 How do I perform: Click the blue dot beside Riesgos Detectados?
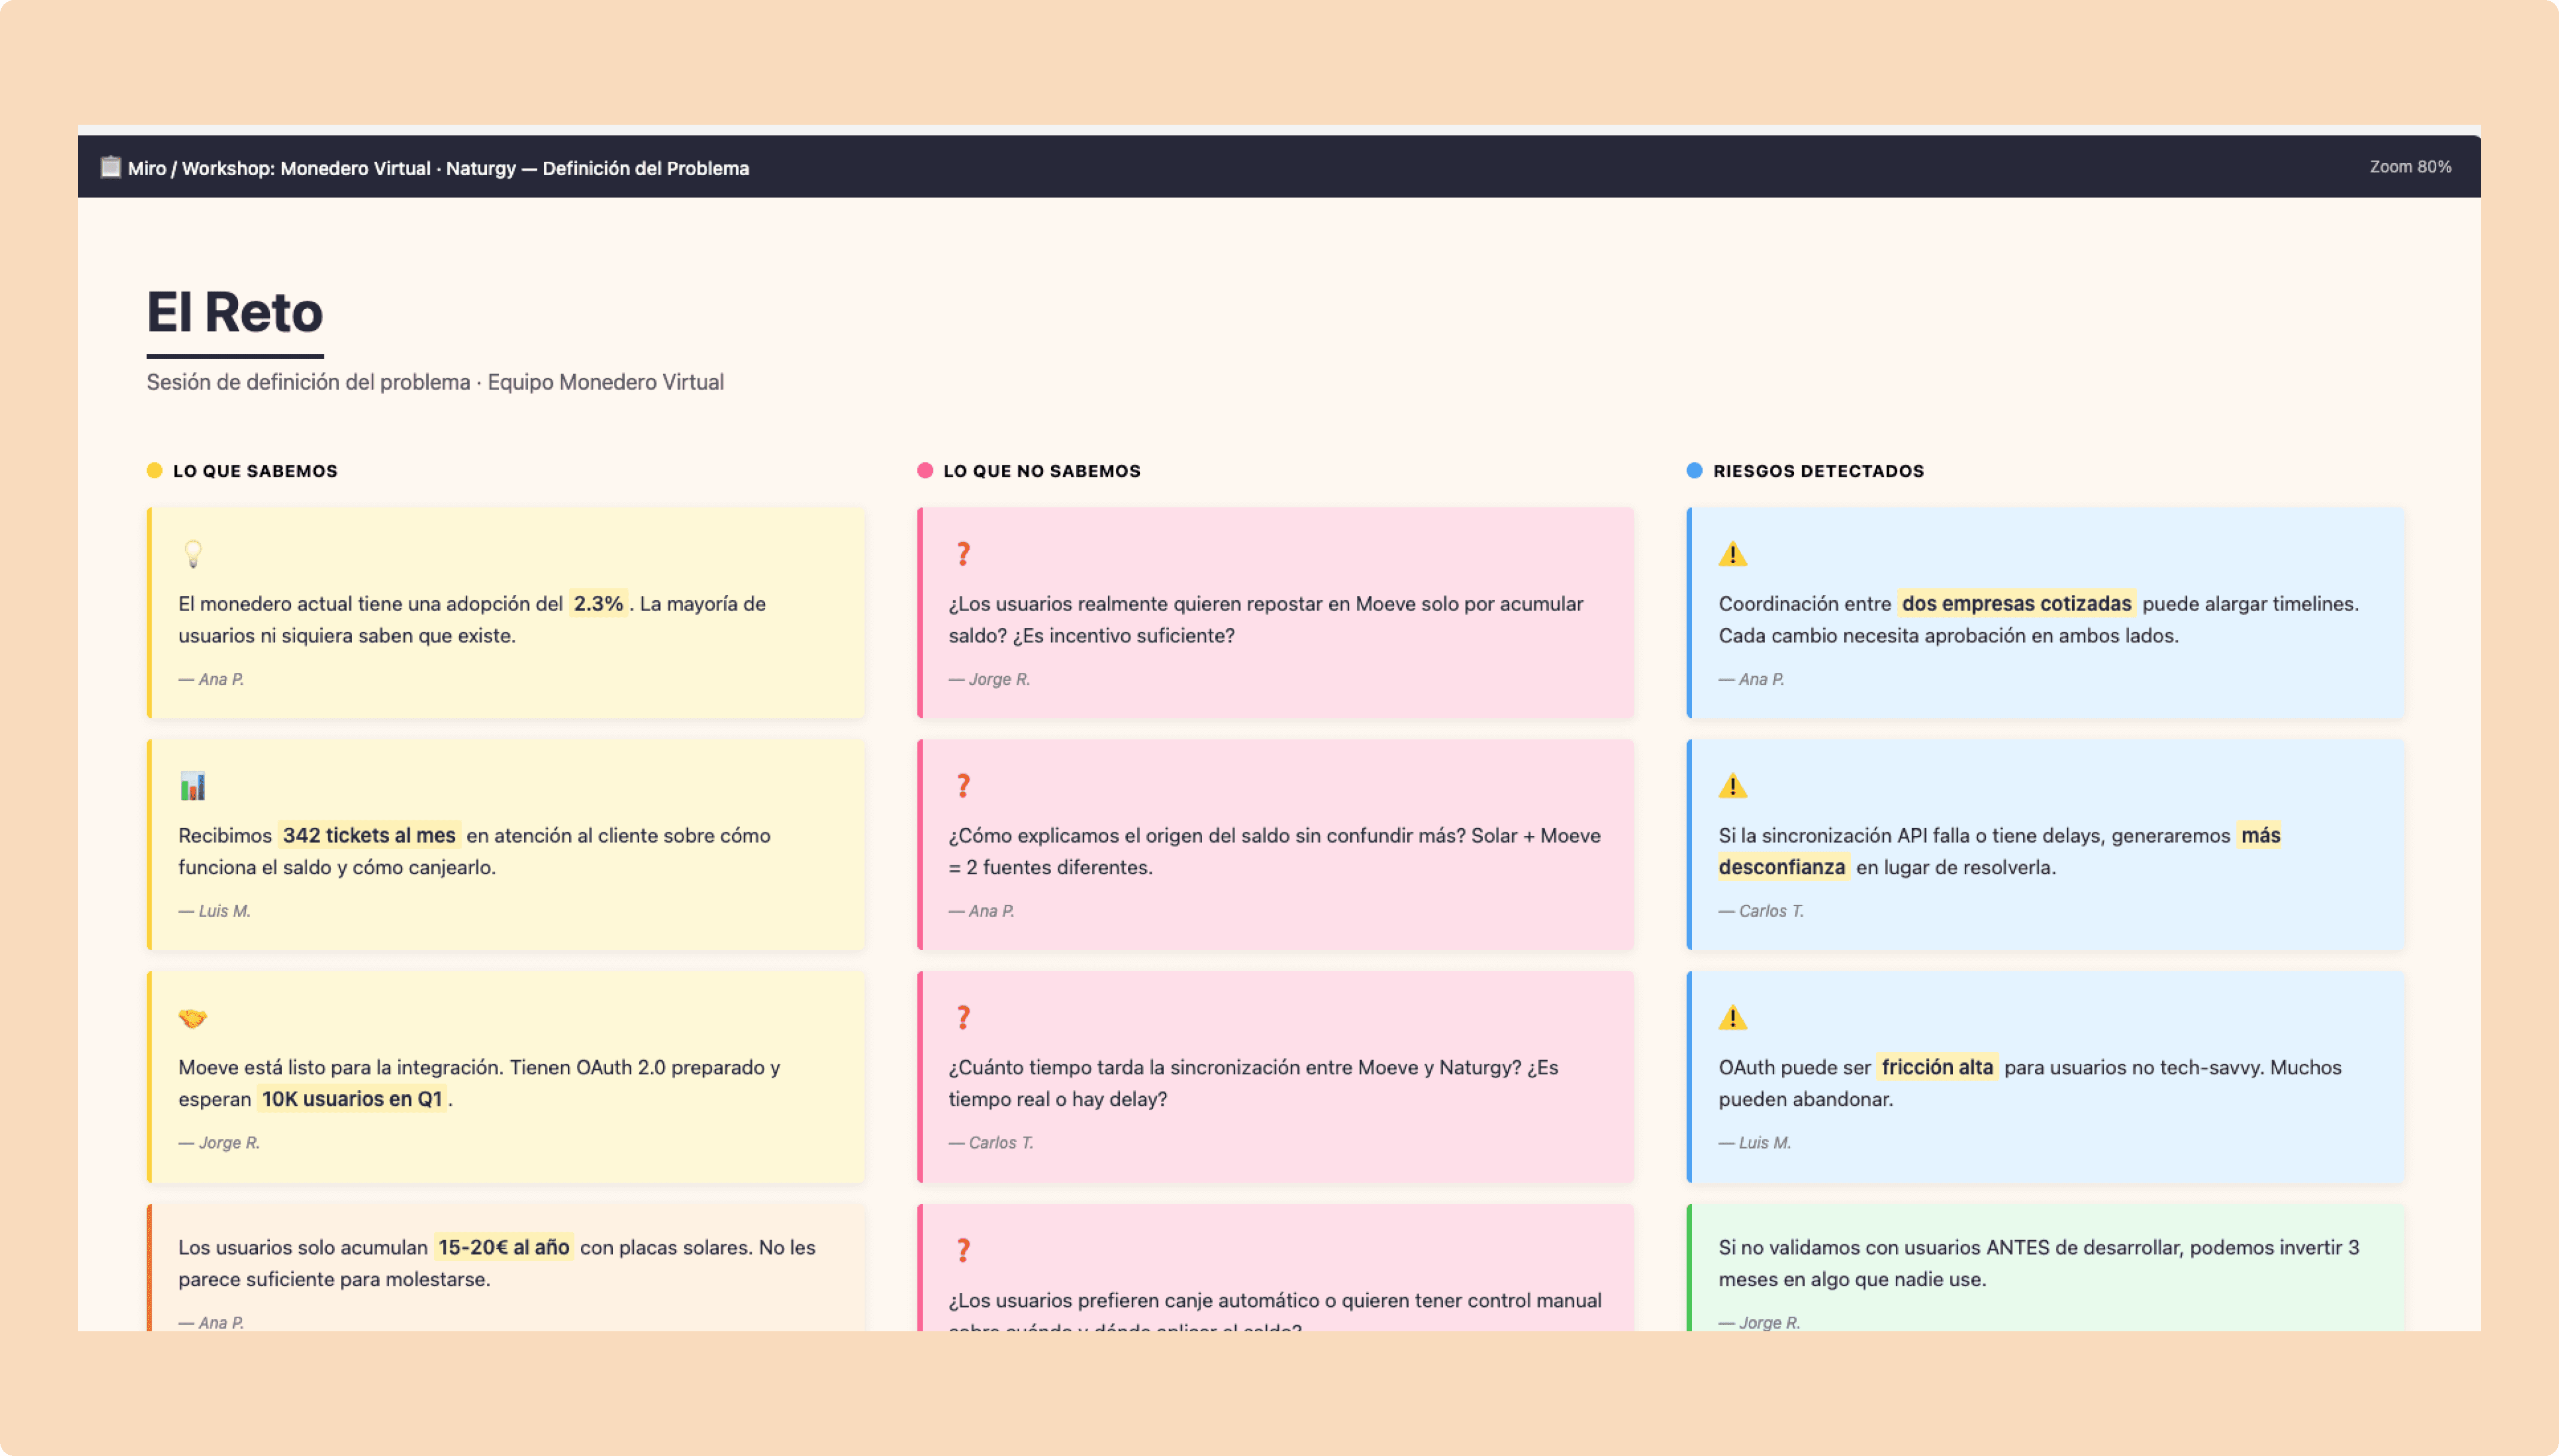(x=1694, y=471)
